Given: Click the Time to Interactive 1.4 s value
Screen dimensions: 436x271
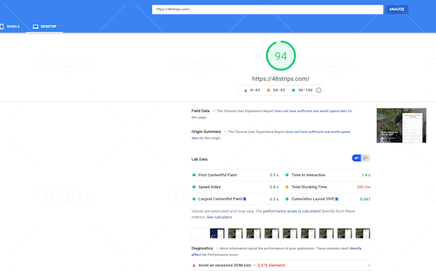Looking at the screenshot, I should click(x=366, y=175).
